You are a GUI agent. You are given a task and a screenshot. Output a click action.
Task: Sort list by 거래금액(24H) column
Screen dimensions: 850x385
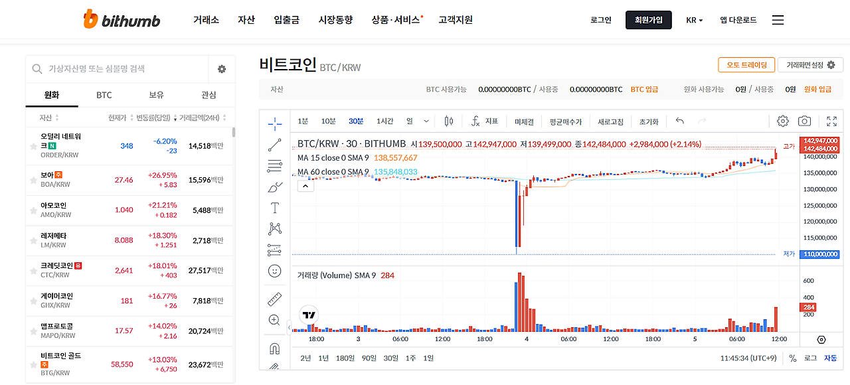pyautogui.click(x=203, y=117)
